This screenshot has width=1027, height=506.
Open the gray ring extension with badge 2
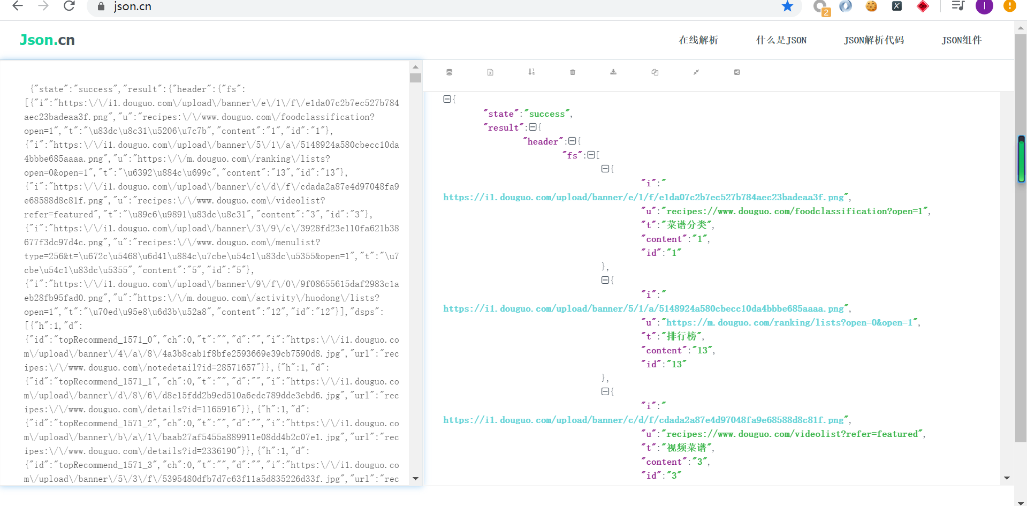point(820,7)
